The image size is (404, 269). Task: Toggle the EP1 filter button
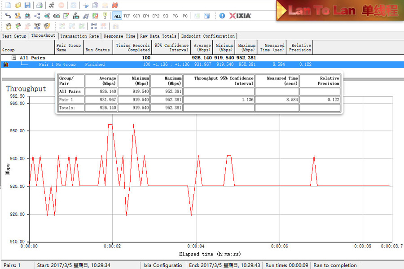click(x=146, y=16)
